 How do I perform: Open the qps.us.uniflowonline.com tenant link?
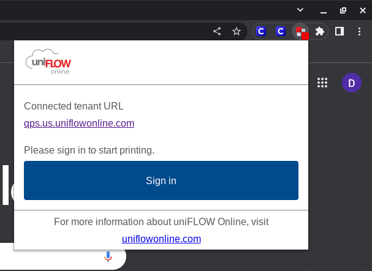tap(79, 123)
